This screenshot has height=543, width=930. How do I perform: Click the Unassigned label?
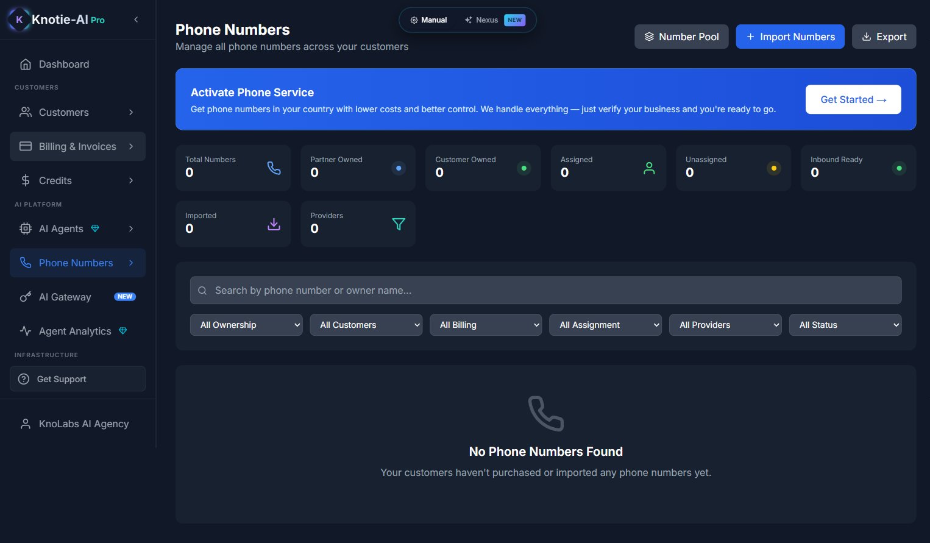[x=706, y=160]
